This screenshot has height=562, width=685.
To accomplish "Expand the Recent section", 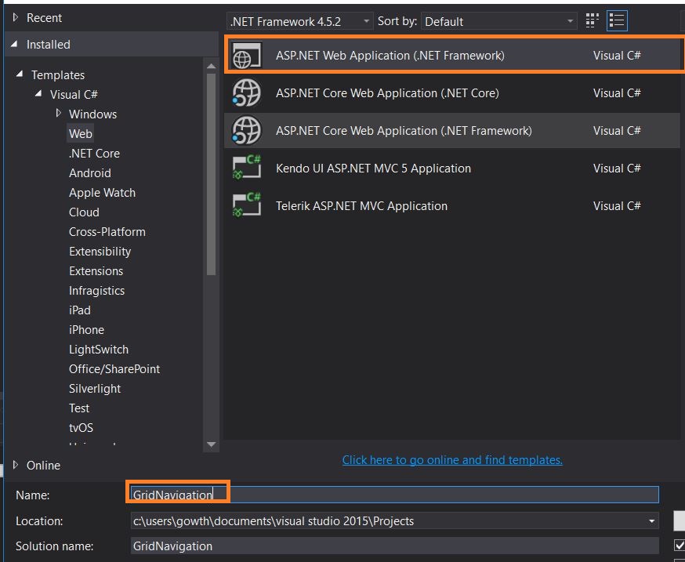I will point(16,17).
